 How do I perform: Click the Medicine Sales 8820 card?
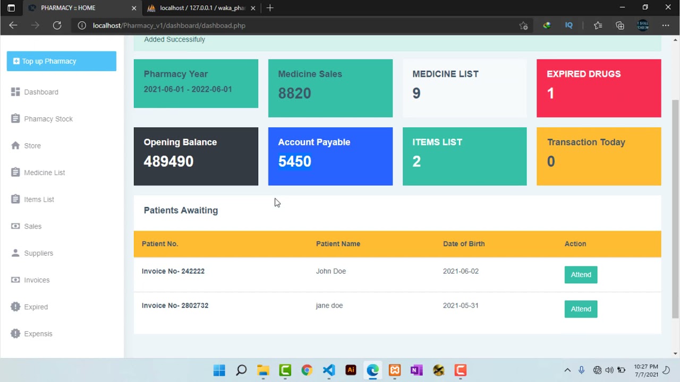tap(330, 88)
